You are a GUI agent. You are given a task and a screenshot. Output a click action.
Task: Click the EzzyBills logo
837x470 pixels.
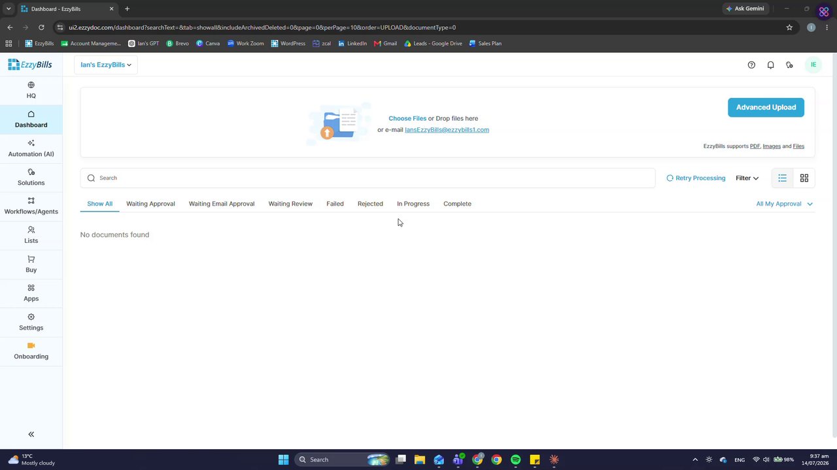pyautogui.click(x=30, y=65)
